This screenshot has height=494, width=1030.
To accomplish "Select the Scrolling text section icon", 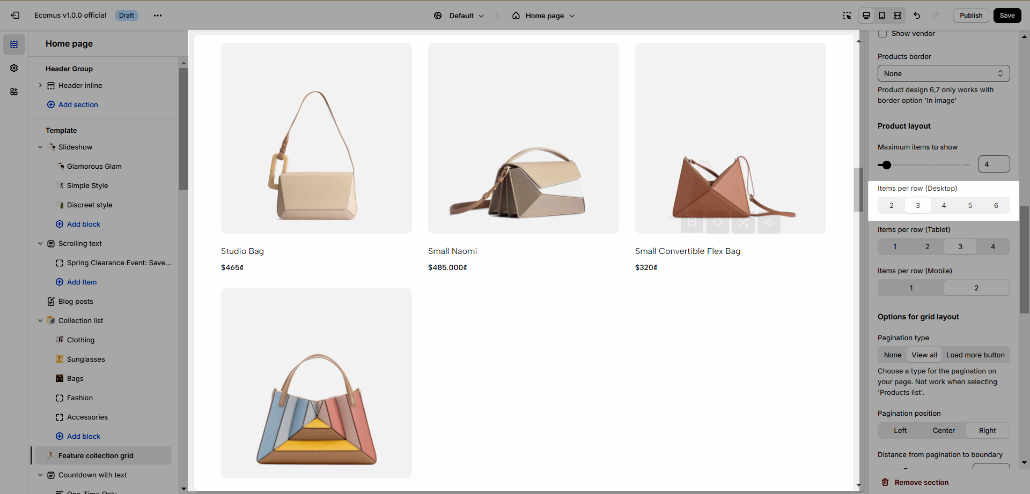I will click(51, 244).
